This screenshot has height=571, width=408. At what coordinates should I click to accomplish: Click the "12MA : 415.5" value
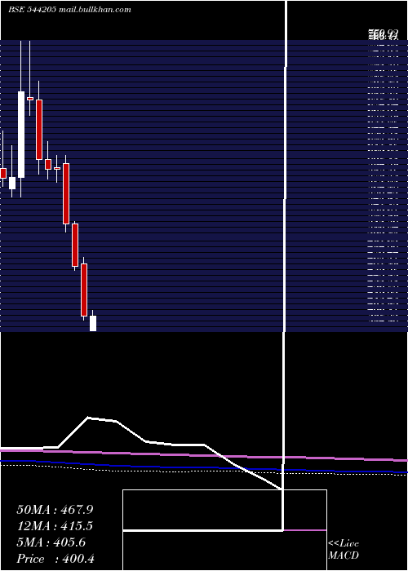point(55,526)
